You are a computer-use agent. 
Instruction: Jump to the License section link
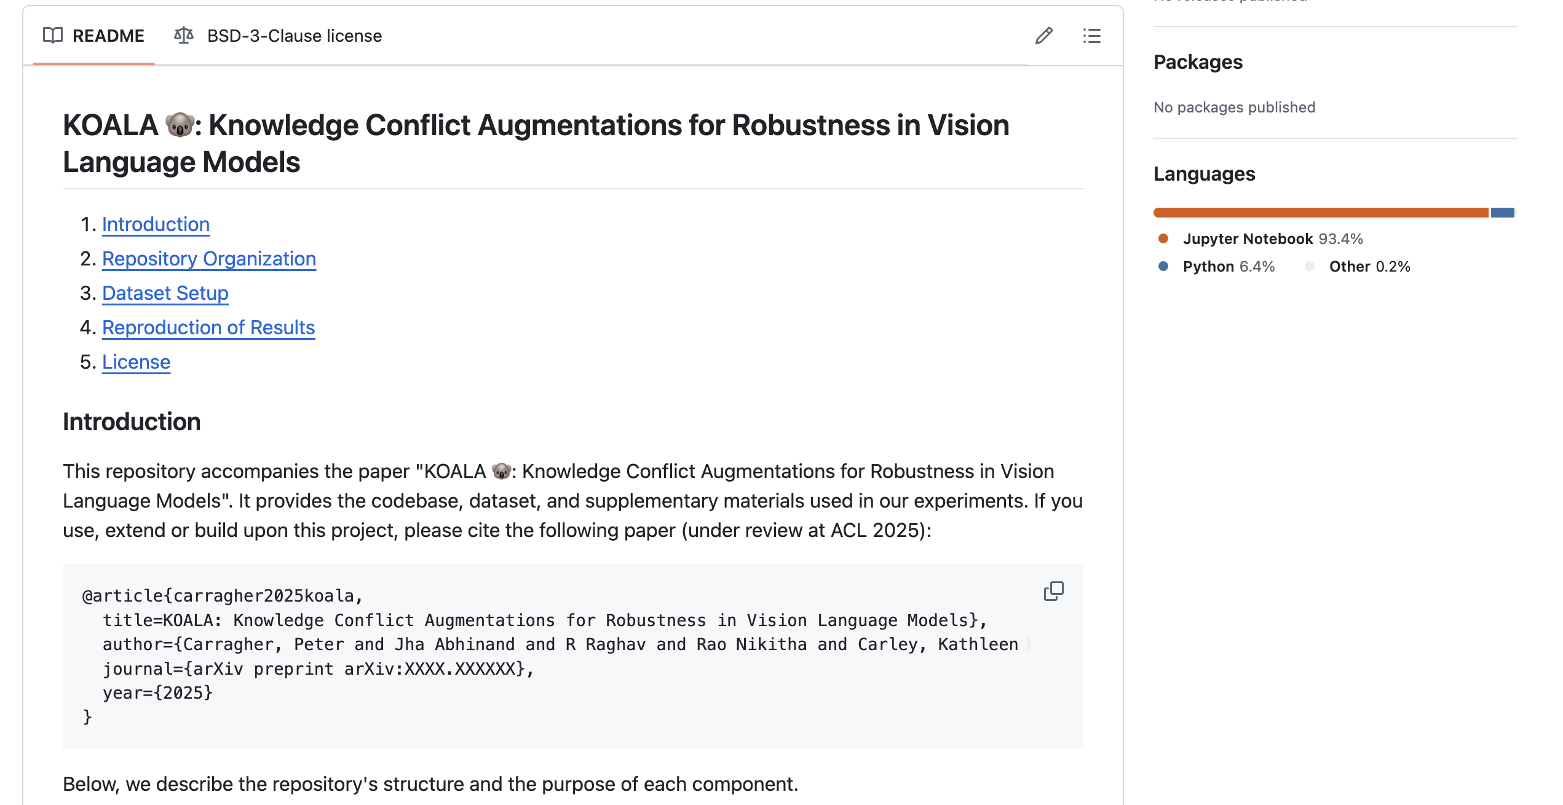tap(136, 362)
